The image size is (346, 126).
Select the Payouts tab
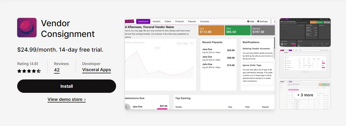[192, 21]
